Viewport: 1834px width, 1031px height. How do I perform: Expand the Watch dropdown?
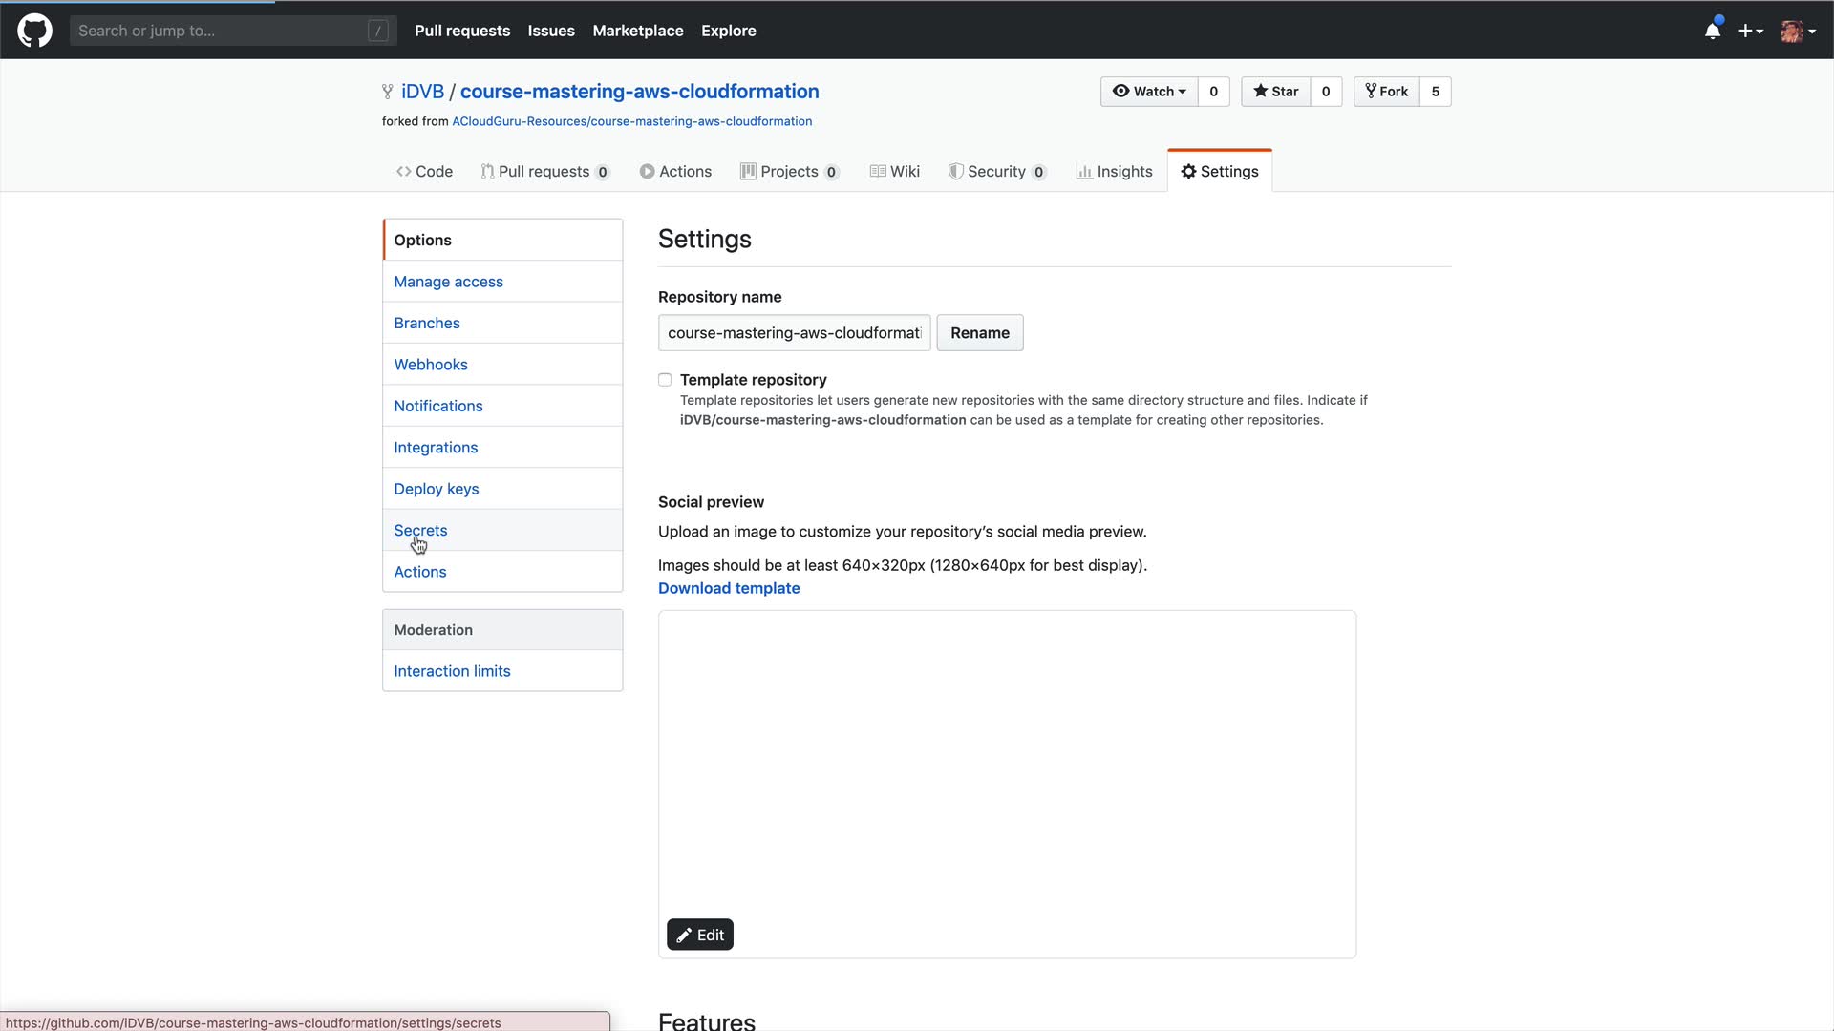pyautogui.click(x=1149, y=92)
